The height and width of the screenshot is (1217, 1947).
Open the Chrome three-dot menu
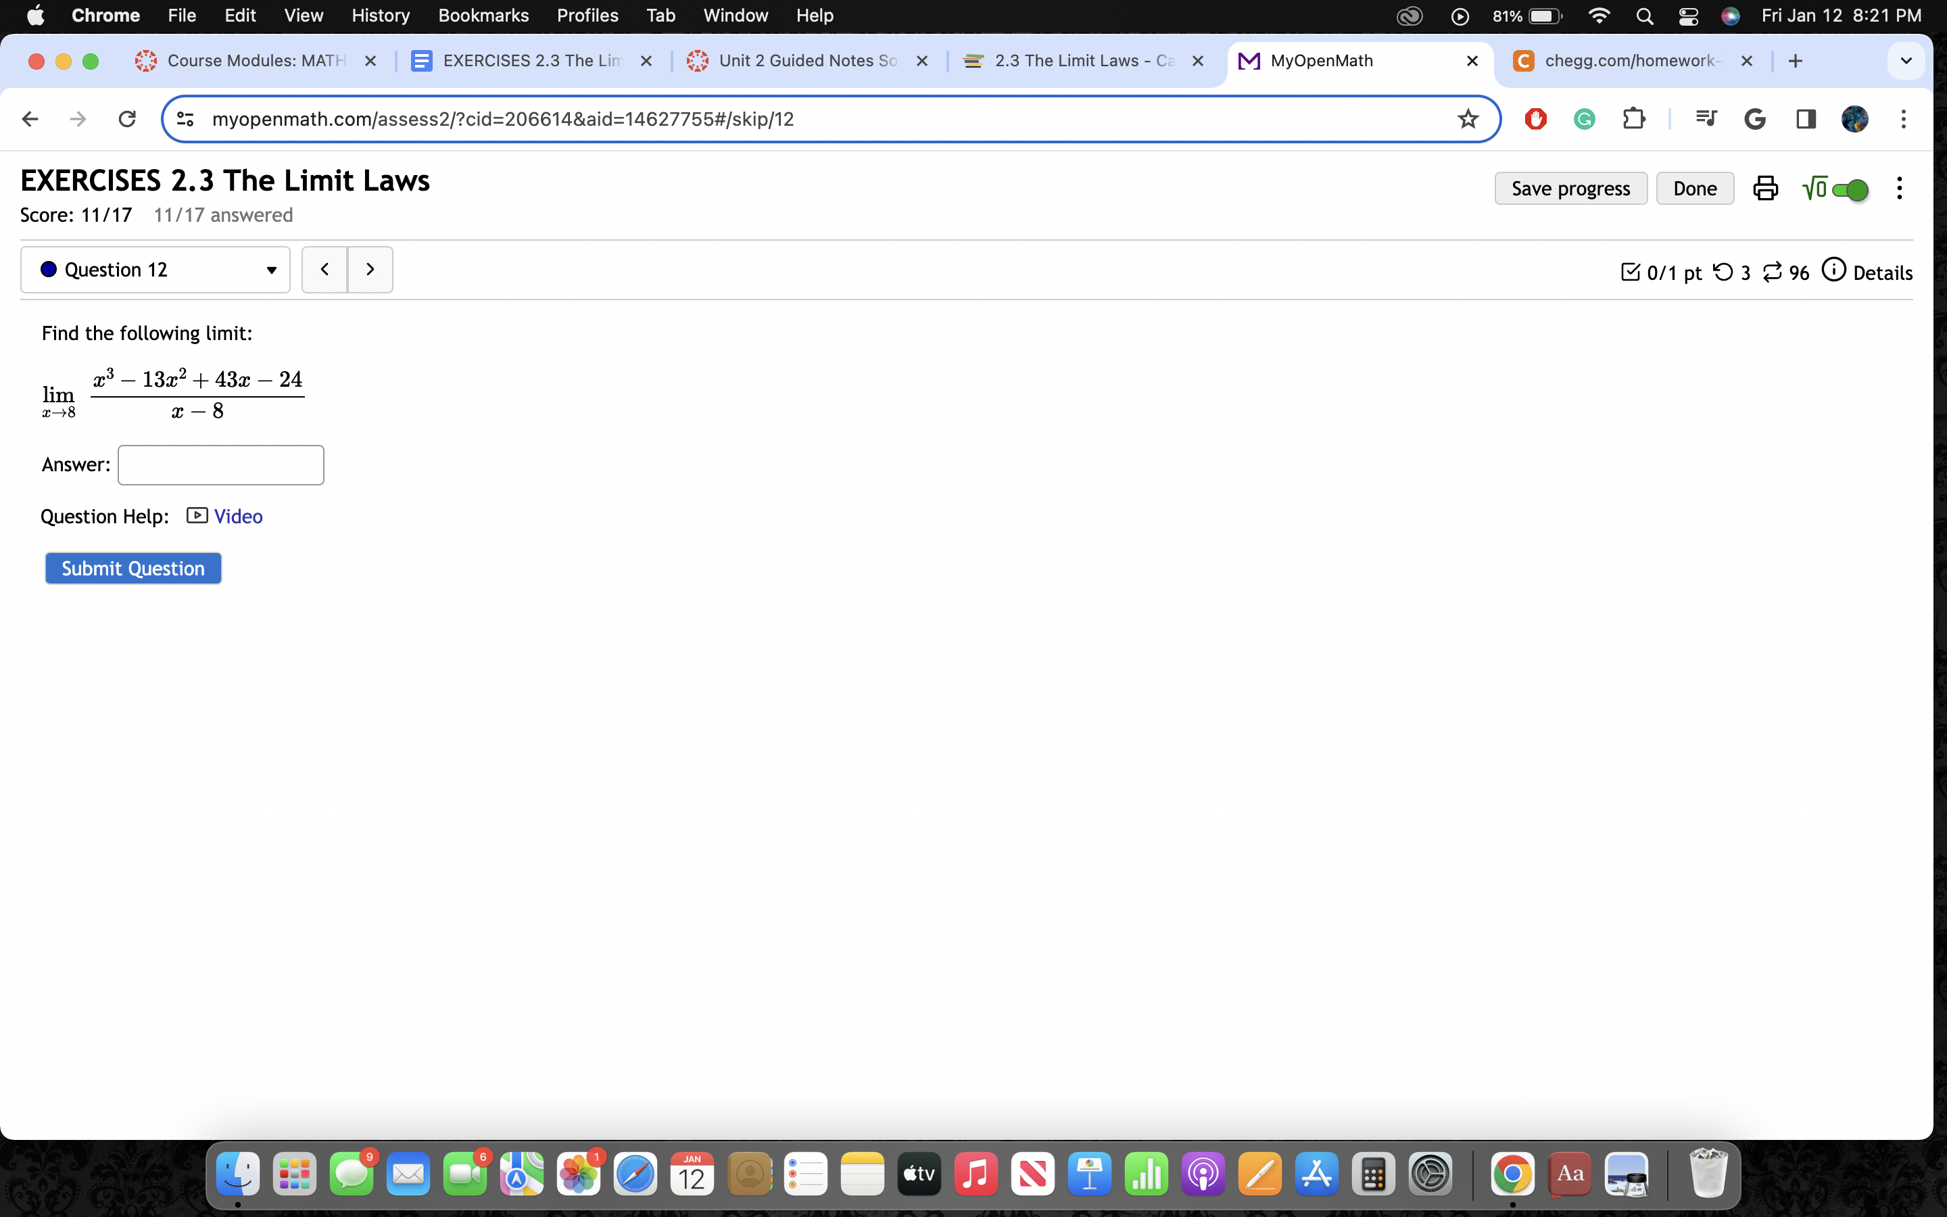click(1903, 119)
